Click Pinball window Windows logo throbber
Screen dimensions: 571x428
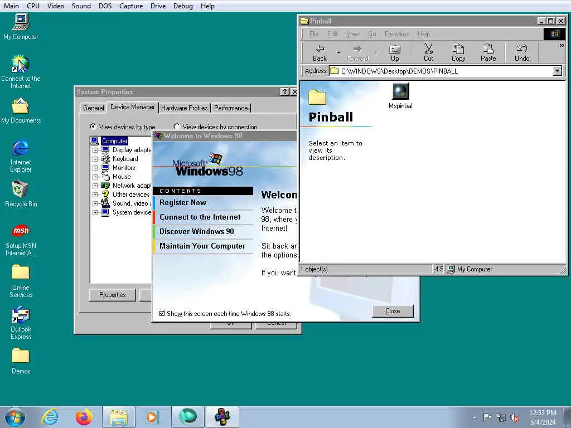pos(555,34)
